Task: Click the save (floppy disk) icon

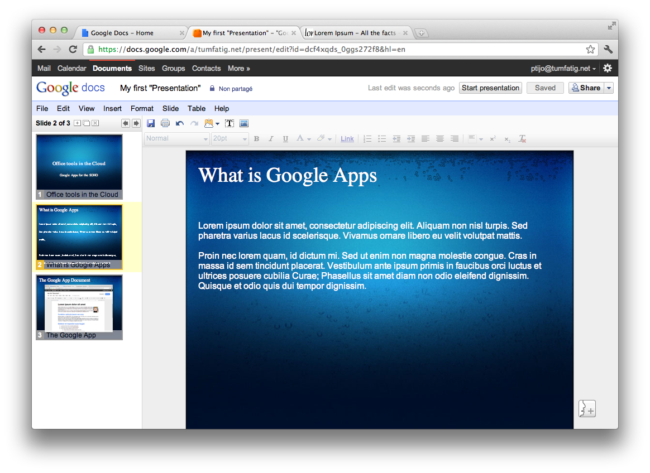Action: [x=151, y=123]
